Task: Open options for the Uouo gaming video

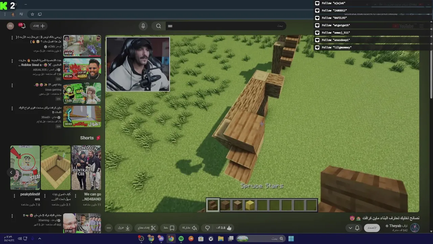Action: coord(12,85)
